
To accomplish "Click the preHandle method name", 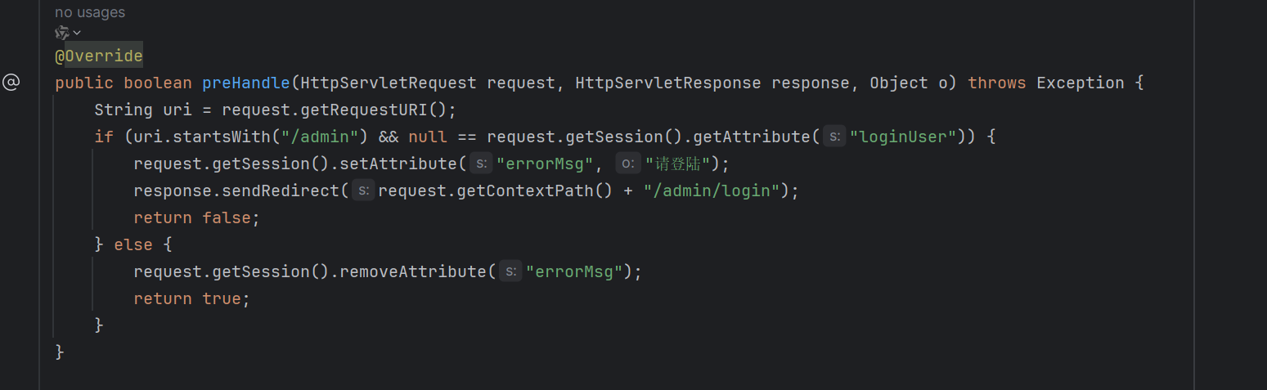I will [245, 83].
